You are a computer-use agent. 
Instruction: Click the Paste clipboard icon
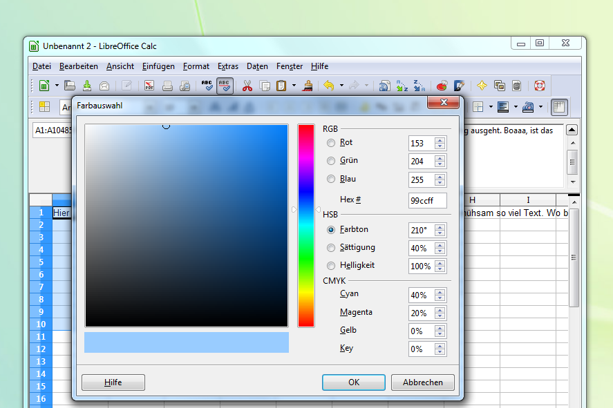coord(281,86)
